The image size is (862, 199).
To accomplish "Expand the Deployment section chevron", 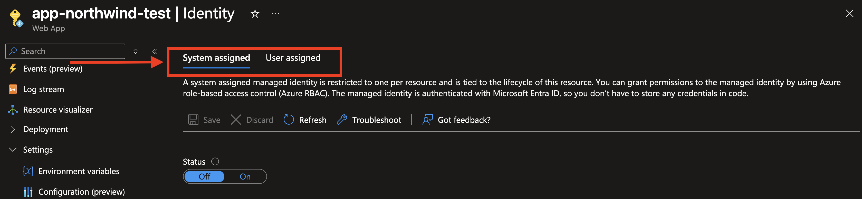I will pos(13,129).
